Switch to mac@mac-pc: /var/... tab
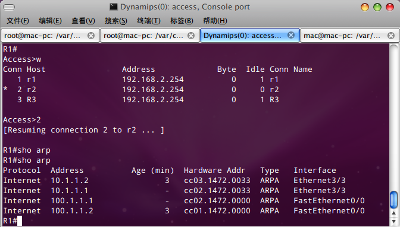 [x=349, y=36]
